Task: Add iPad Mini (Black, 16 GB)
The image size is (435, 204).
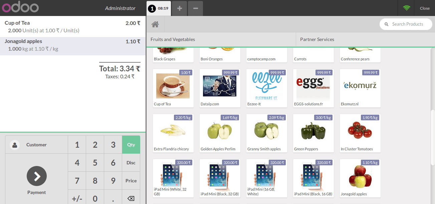Action: point(313,178)
